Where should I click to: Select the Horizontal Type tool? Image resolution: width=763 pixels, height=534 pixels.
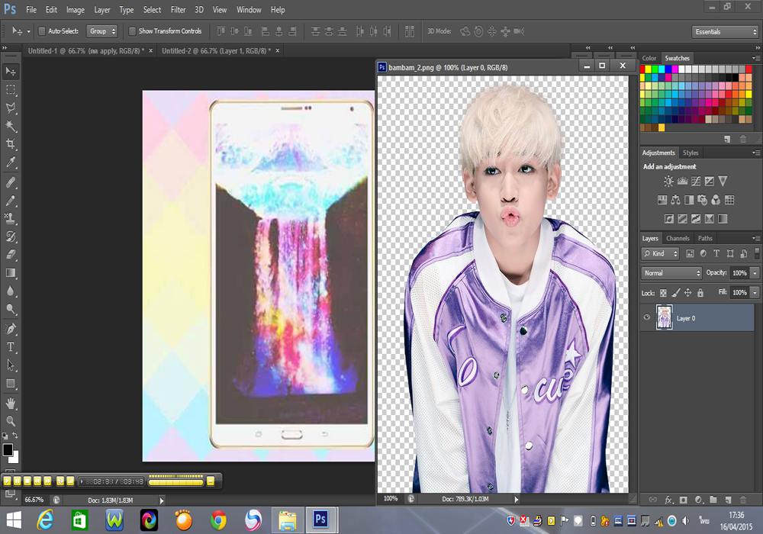click(x=11, y=347)
